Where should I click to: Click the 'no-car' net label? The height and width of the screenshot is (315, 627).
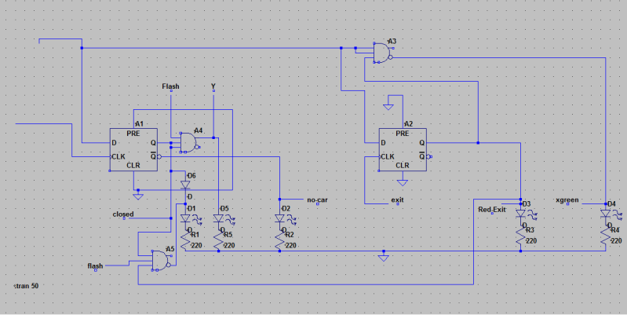pos(318,200)
